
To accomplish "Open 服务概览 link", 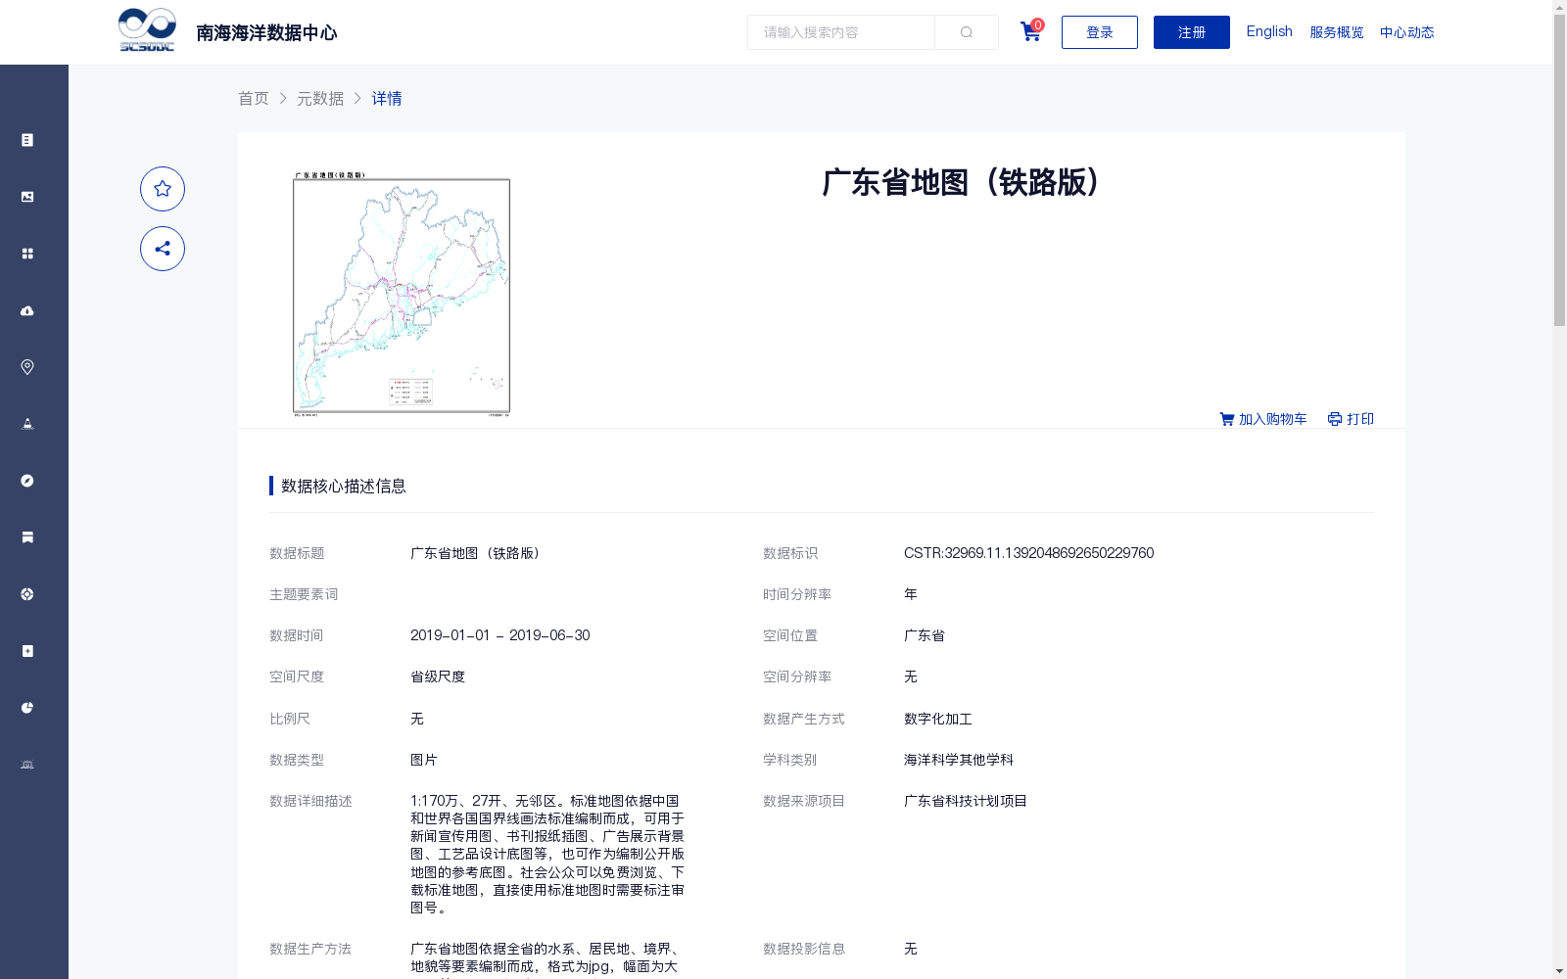I will point(1337,32).
